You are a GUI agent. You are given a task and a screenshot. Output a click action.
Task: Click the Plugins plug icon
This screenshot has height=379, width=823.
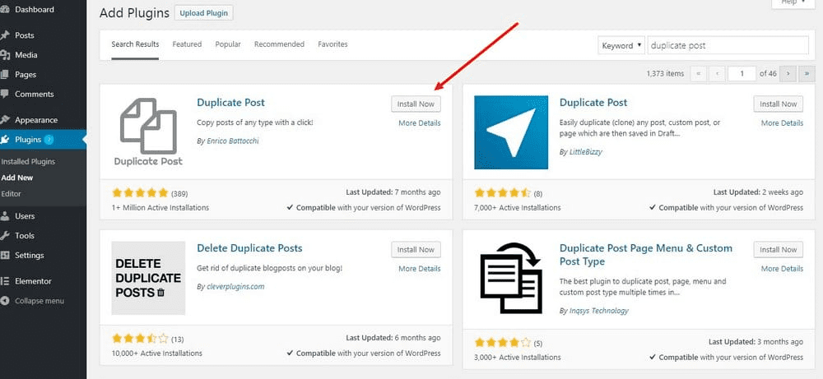point(5,140)
